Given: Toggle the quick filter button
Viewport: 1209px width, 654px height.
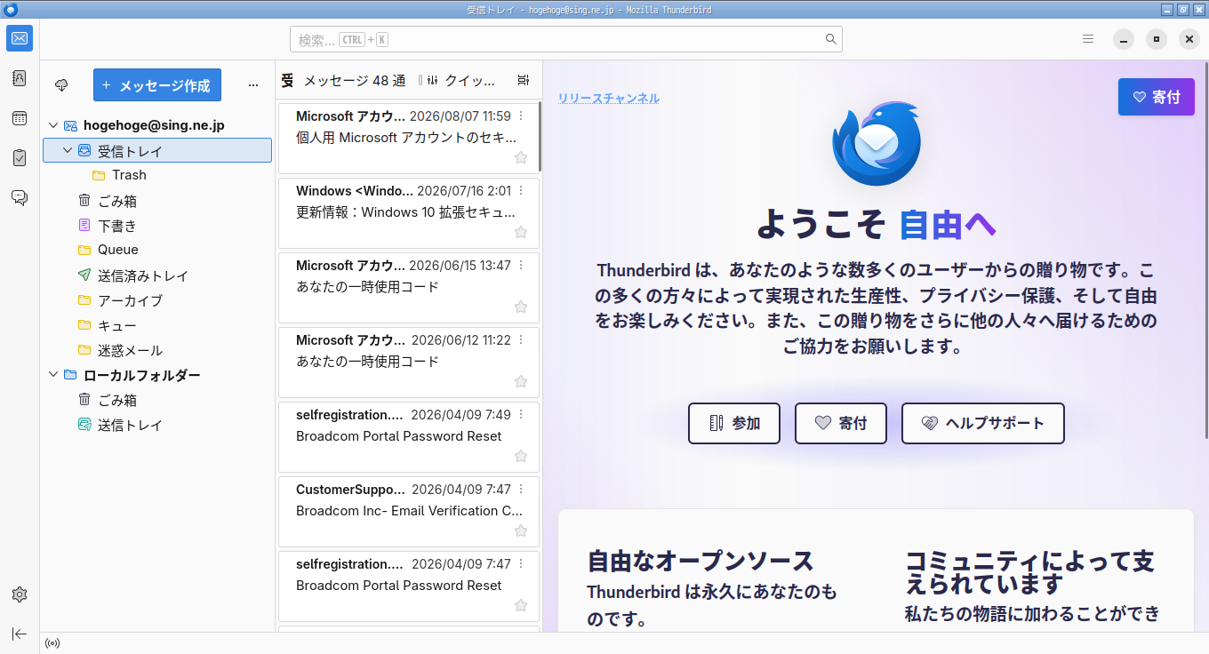Looking at the screenshot, I should pyautogui.click(x=461, y=80).
